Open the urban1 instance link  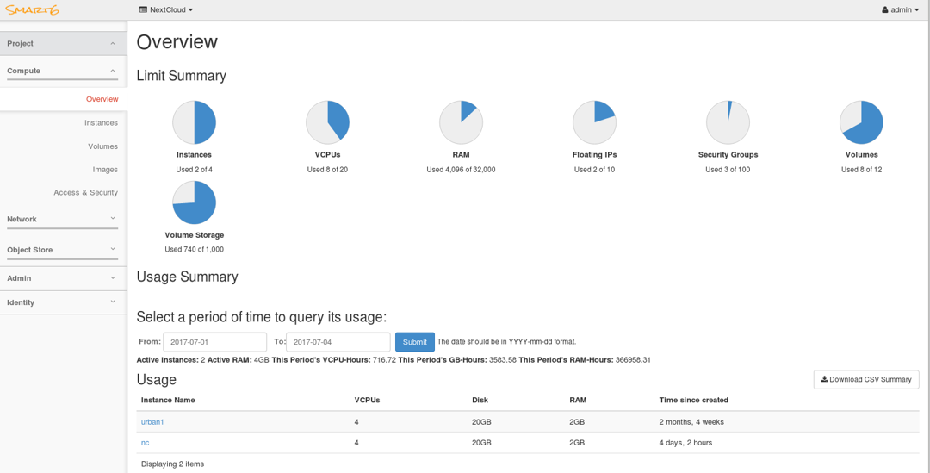click(152, 422)
